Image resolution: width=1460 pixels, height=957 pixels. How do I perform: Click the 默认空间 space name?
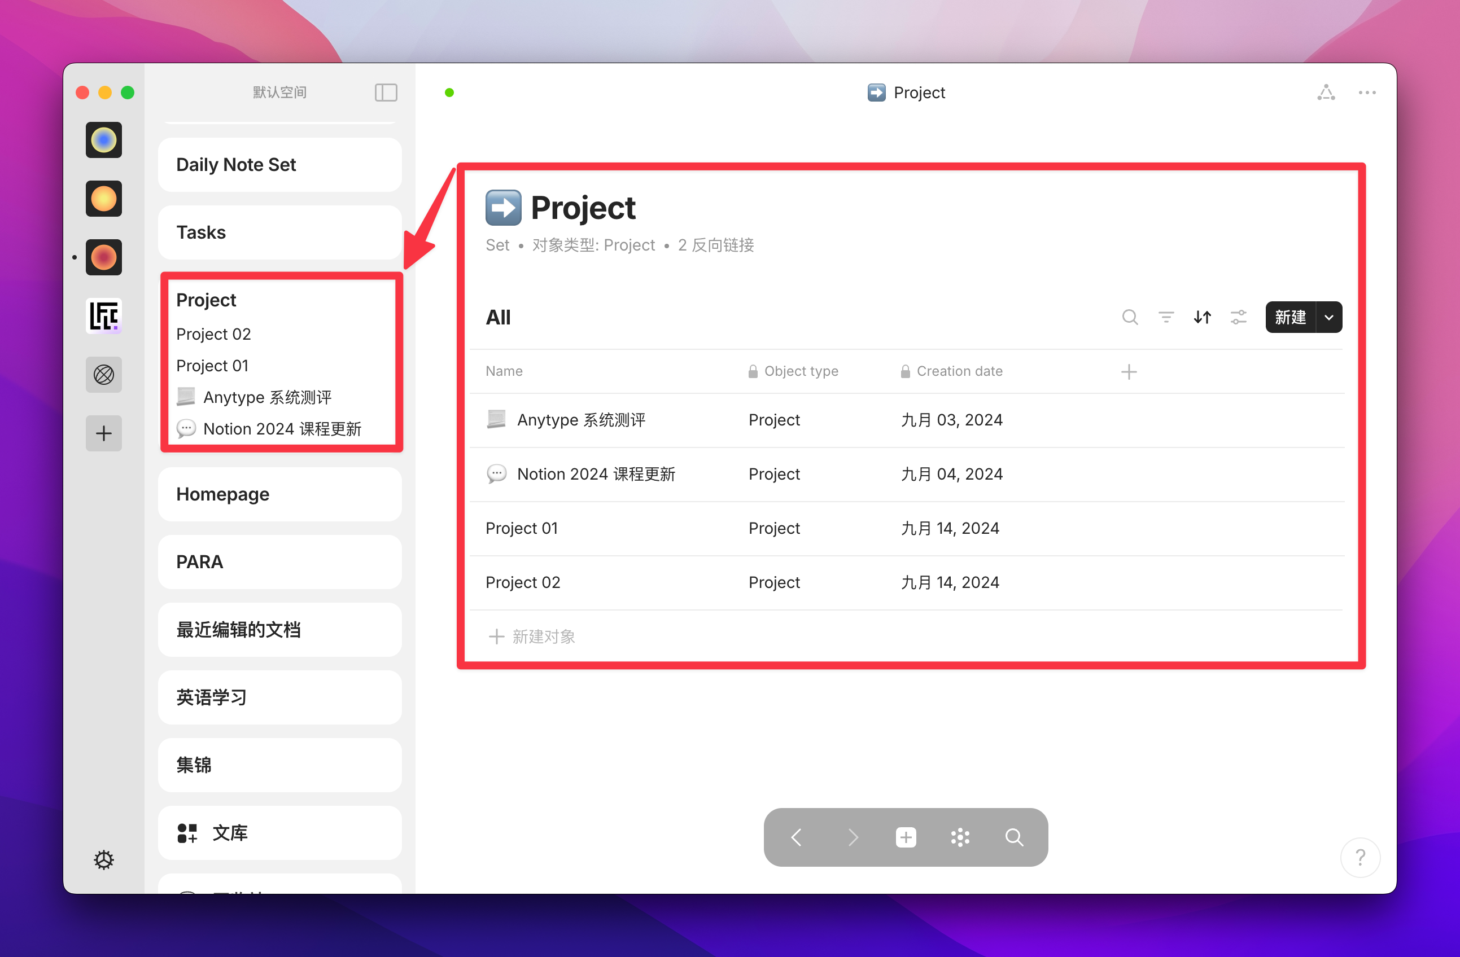279,93
